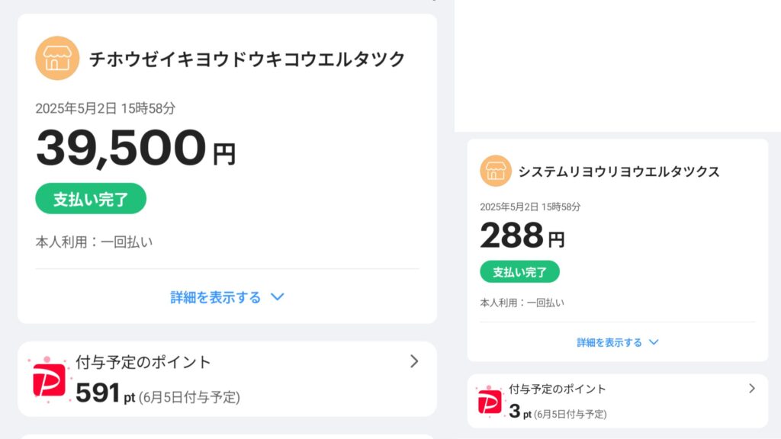Open the 3 pt points card's right arrow
Image resolution: width=781 pixels, height=439 pixels.
pyautogui.click(x=751, y=388)
